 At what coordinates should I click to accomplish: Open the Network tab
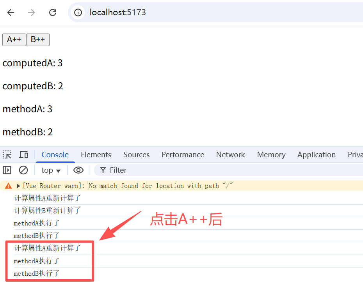pos(230,154)
